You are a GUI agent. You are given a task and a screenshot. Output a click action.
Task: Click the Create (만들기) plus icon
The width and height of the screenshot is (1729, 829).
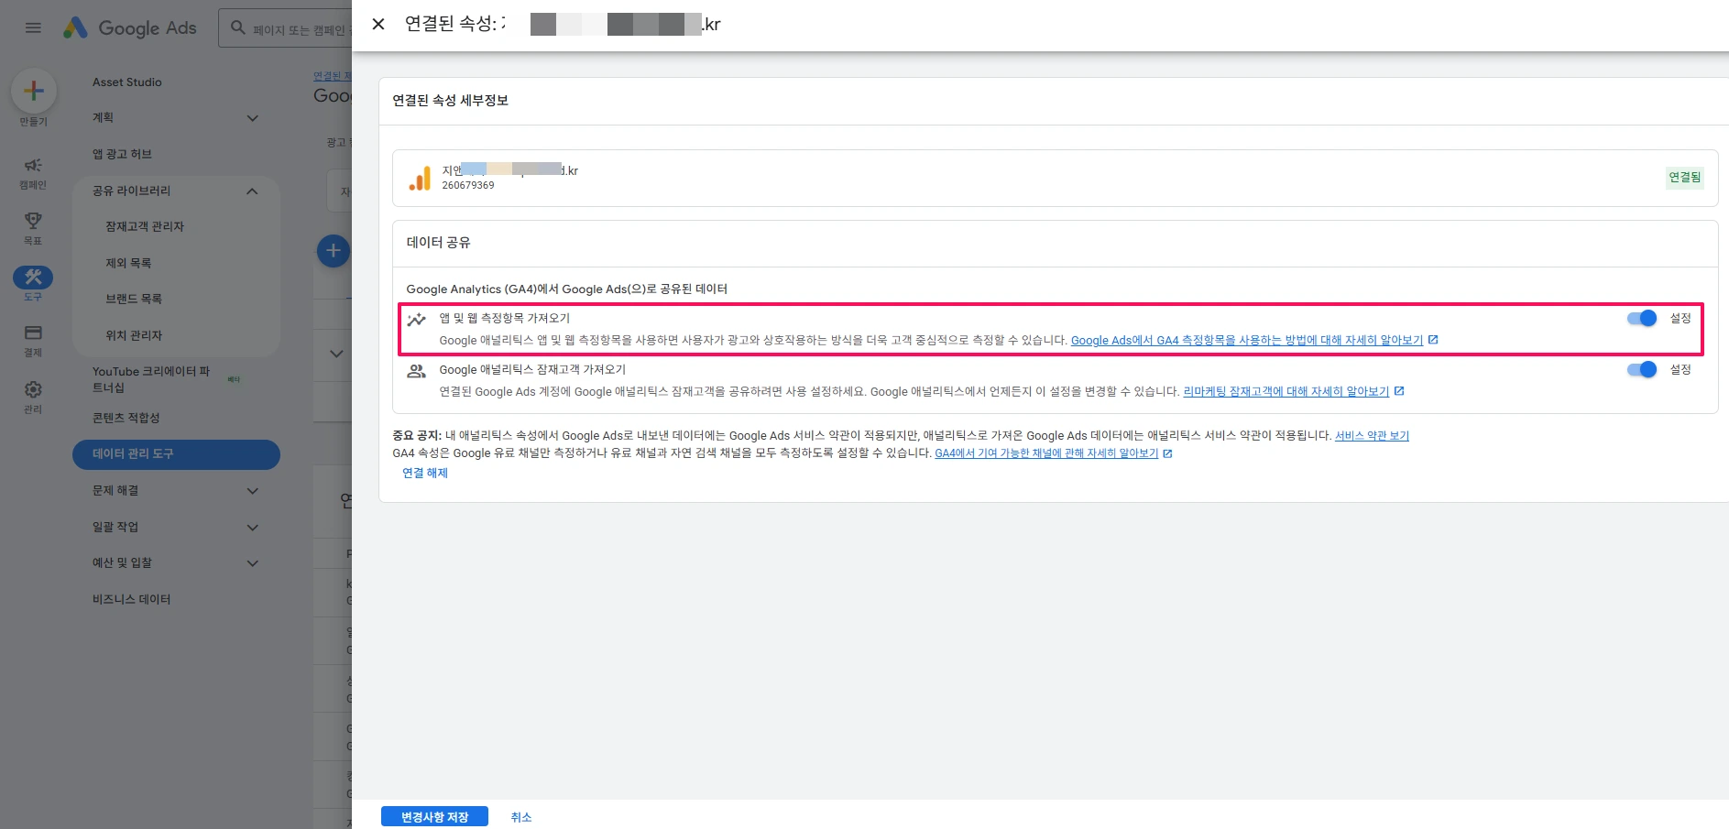(34, 91)
